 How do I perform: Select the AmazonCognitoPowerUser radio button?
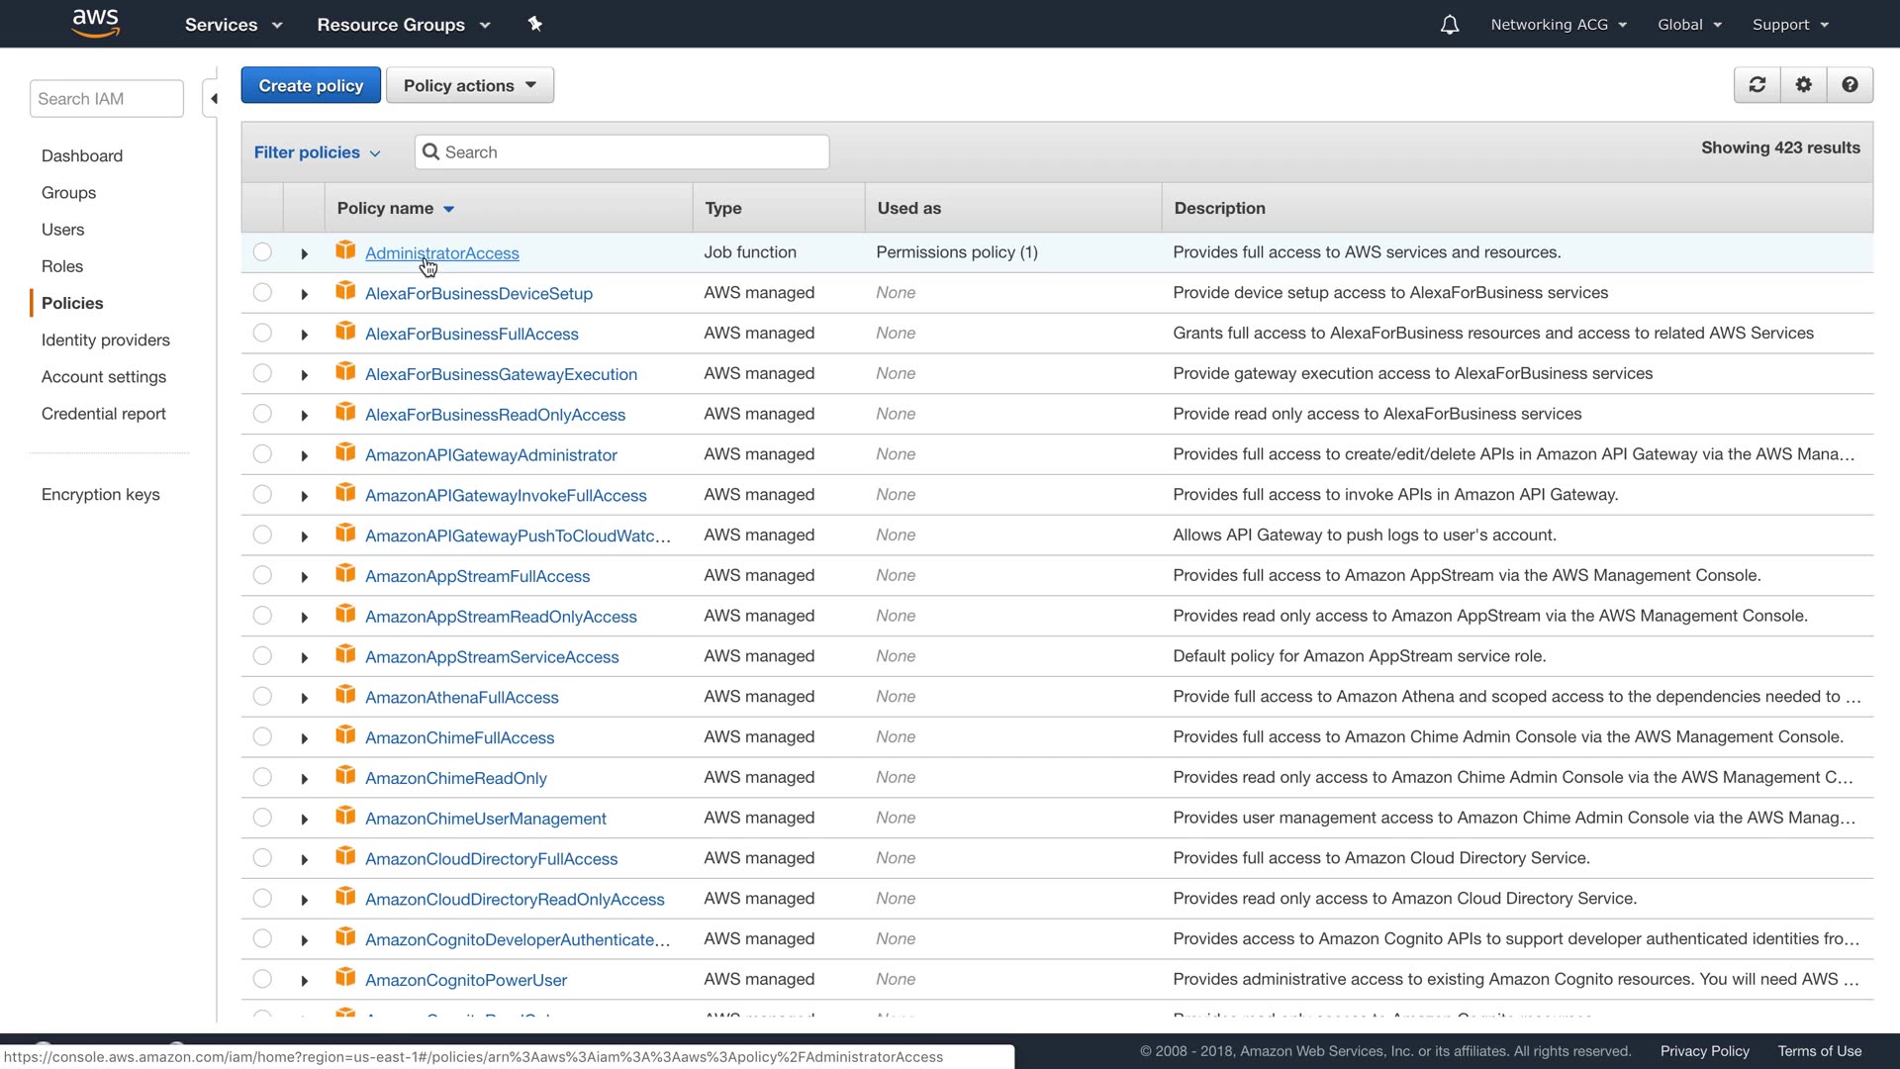tap(262, 979)
